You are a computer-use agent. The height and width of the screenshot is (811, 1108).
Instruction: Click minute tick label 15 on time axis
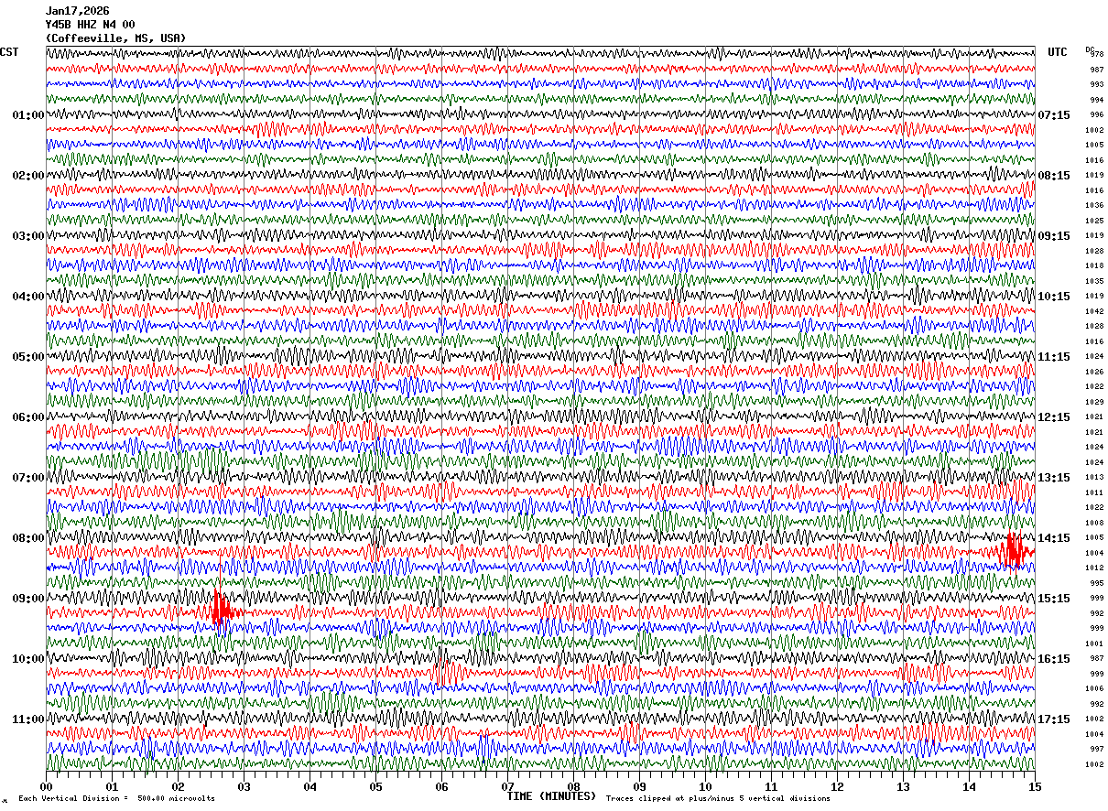[1035, 786]
